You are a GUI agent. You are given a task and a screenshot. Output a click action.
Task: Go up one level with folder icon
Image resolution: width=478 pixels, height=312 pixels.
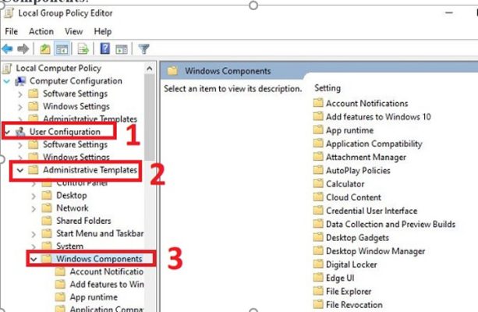point(45,49)
